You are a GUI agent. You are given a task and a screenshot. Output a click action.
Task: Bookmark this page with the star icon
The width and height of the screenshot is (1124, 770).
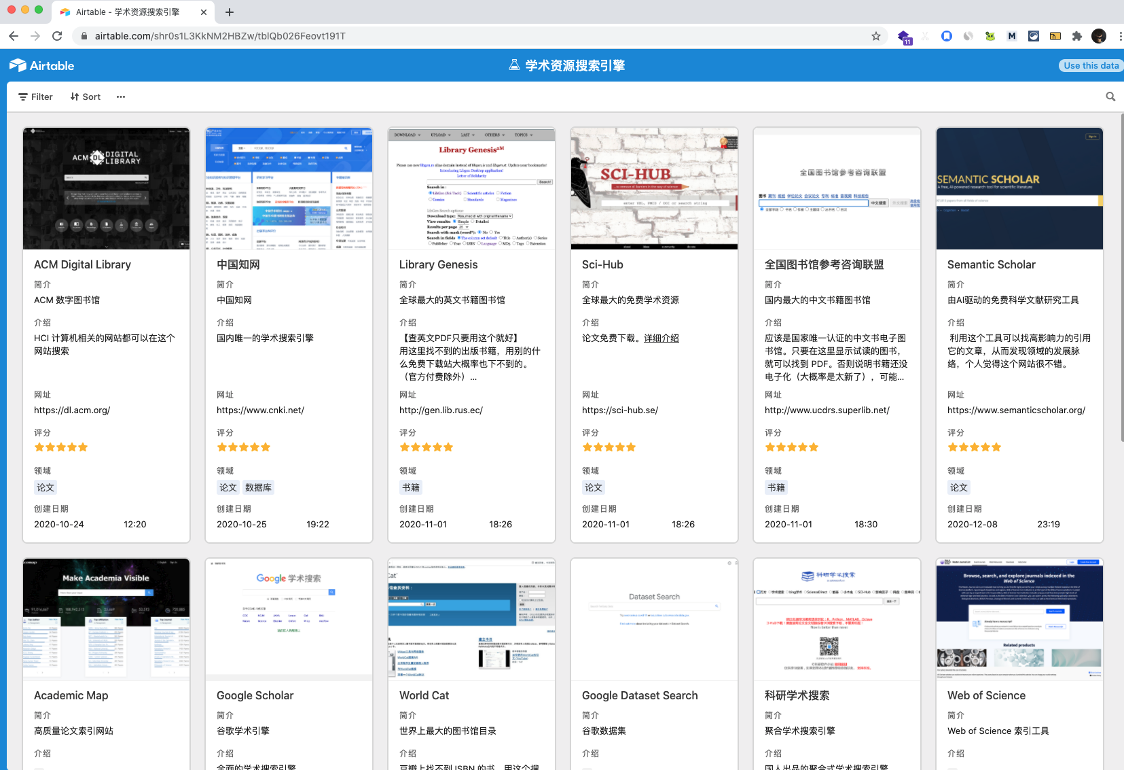876,36
